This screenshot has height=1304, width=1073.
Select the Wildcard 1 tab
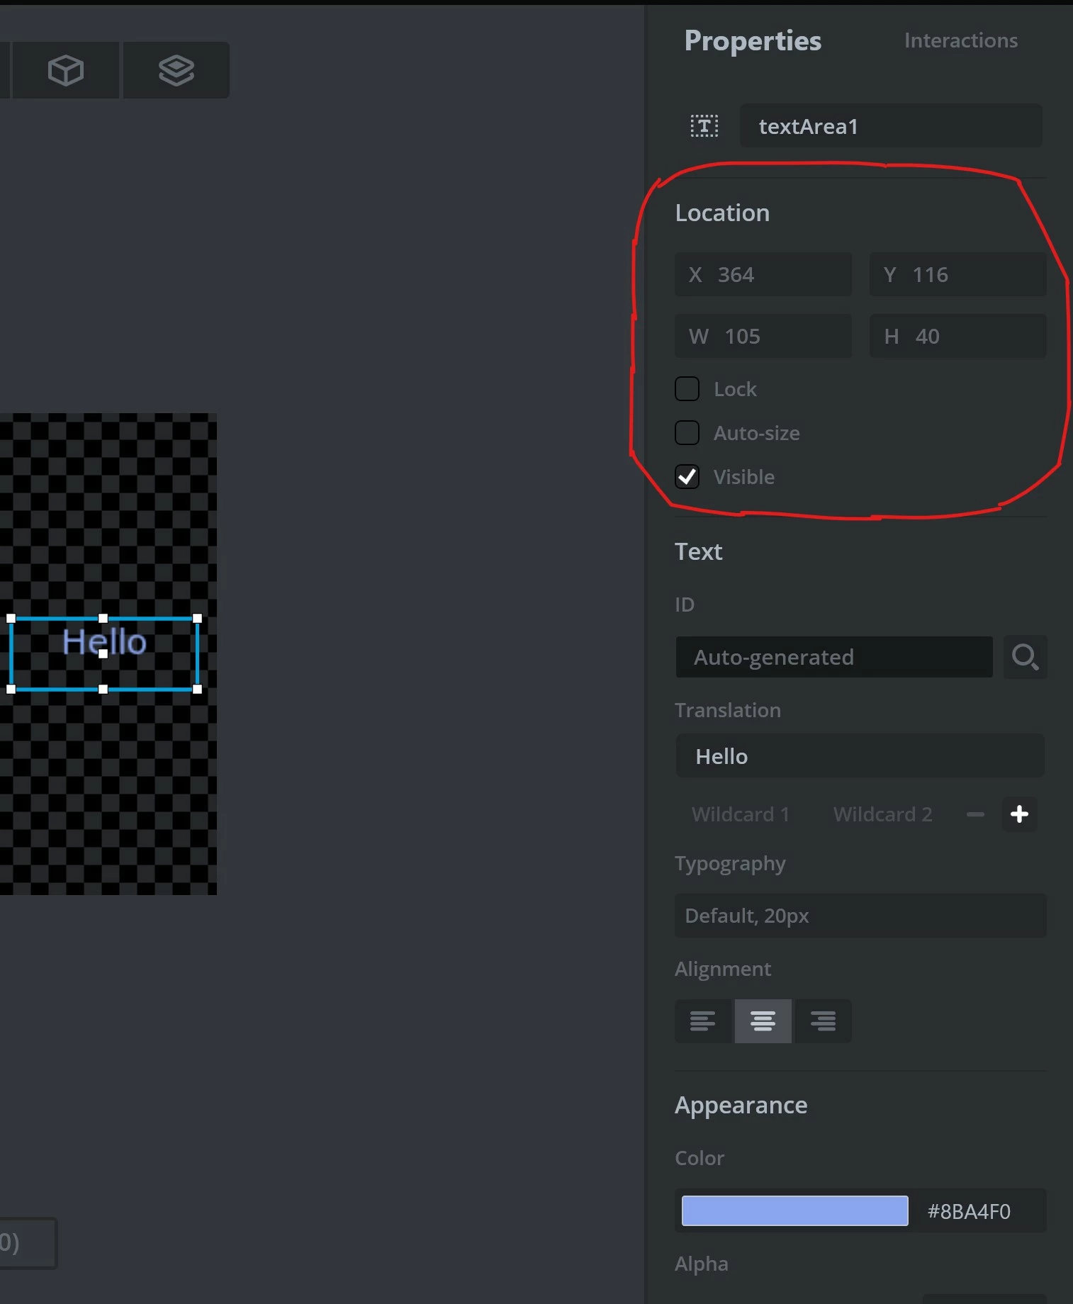pos(741,814)
